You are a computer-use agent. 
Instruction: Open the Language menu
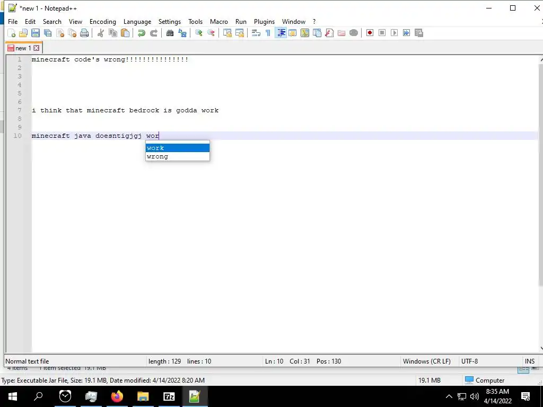point(137,21)
